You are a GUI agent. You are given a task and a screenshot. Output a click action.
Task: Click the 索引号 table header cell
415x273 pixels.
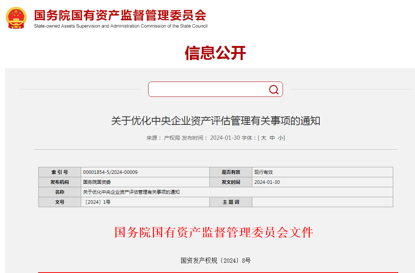[60, 172]
